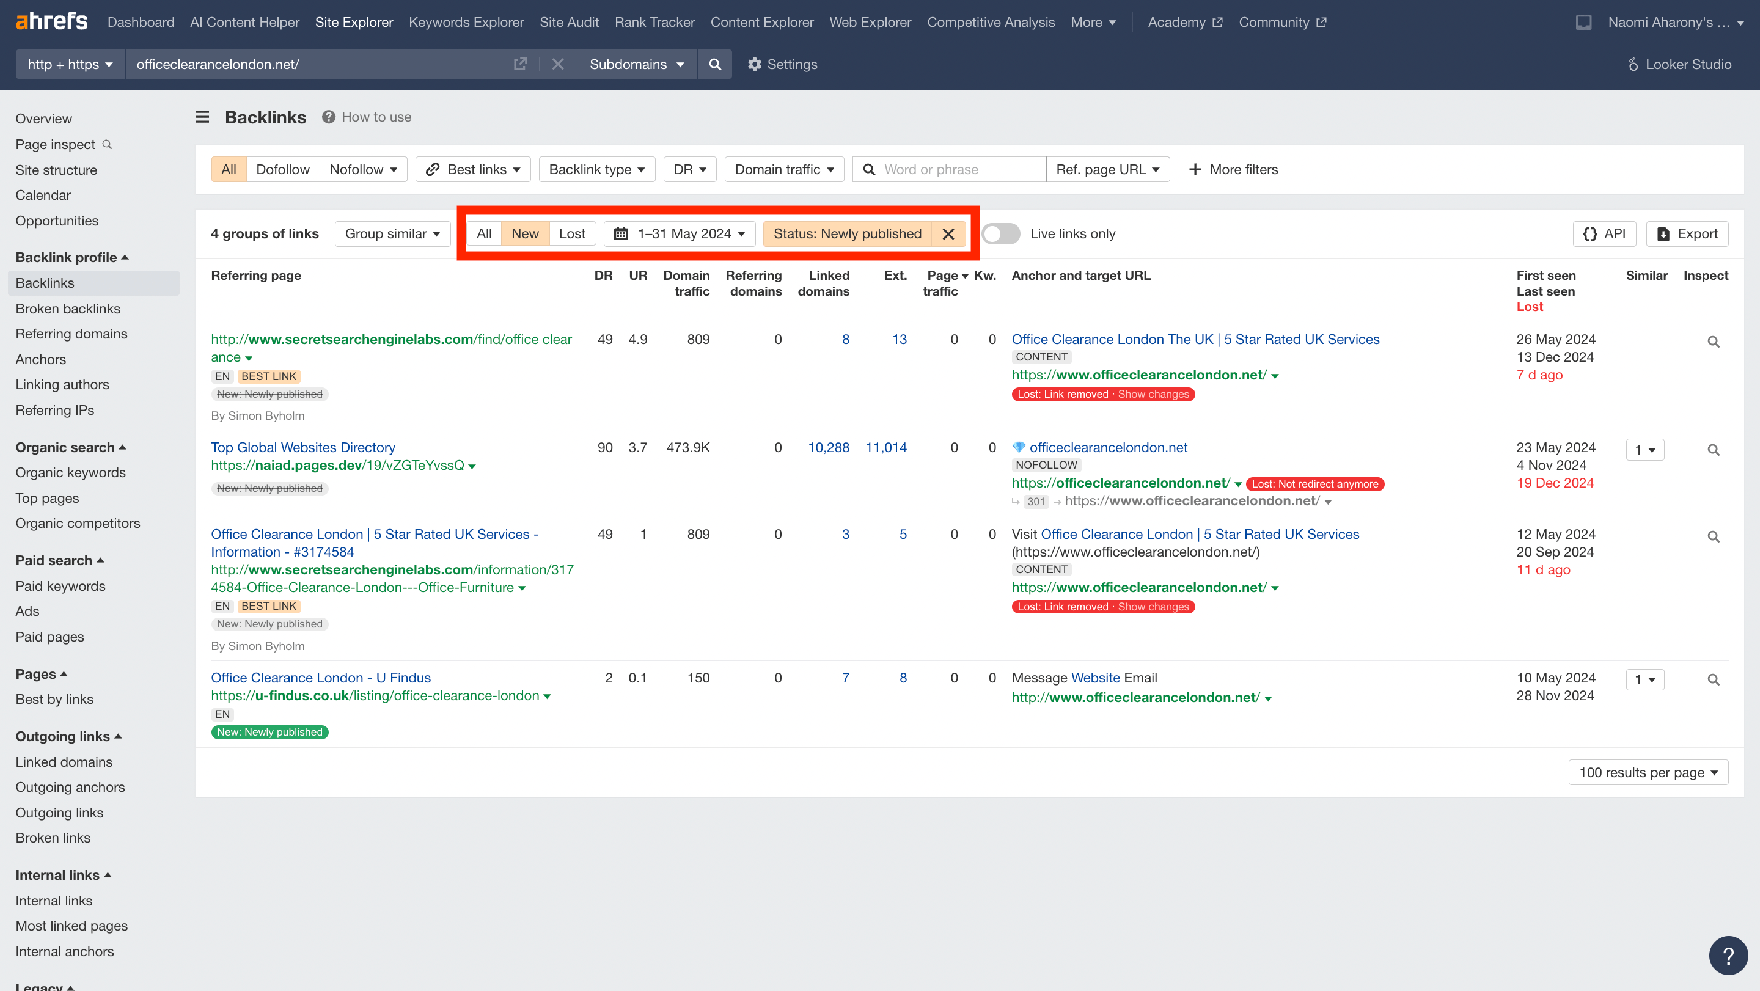The height and width of the screenshot is (991, 1760).
Task: Add More filters
Action: point(1233,169)
